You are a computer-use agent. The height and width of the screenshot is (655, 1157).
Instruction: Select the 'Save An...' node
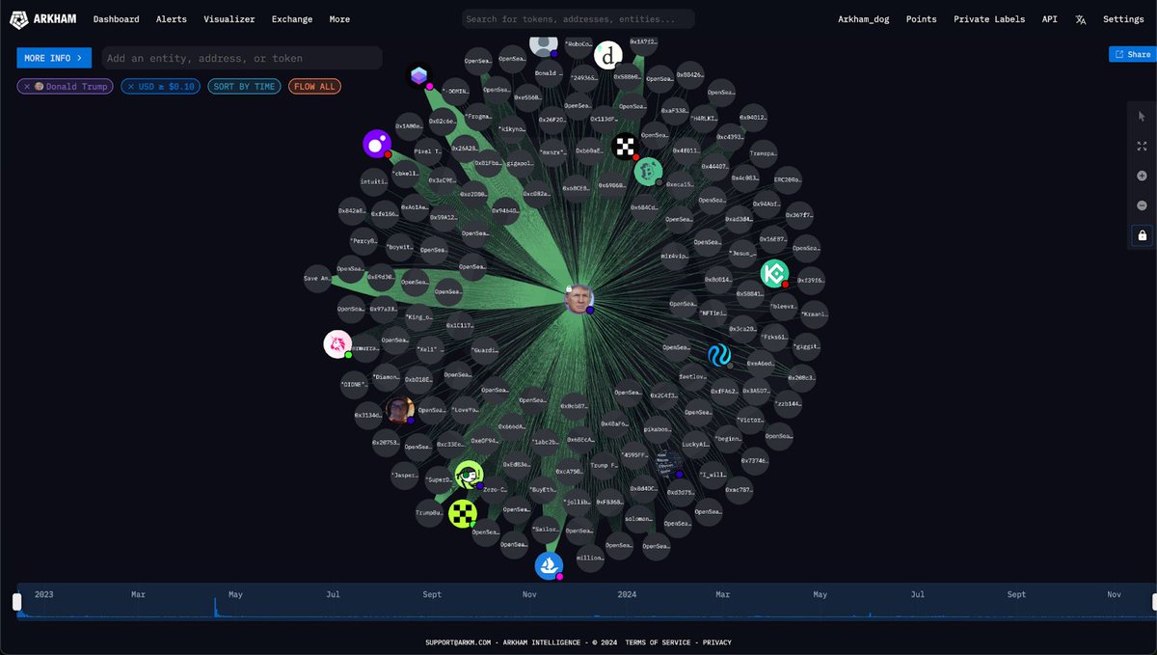coord(317,278)
